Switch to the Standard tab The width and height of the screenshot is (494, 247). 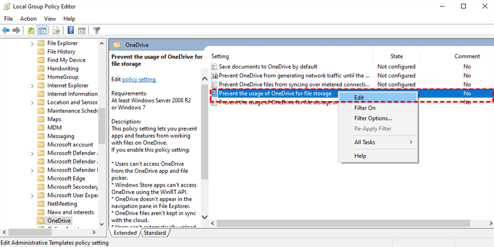154,233
